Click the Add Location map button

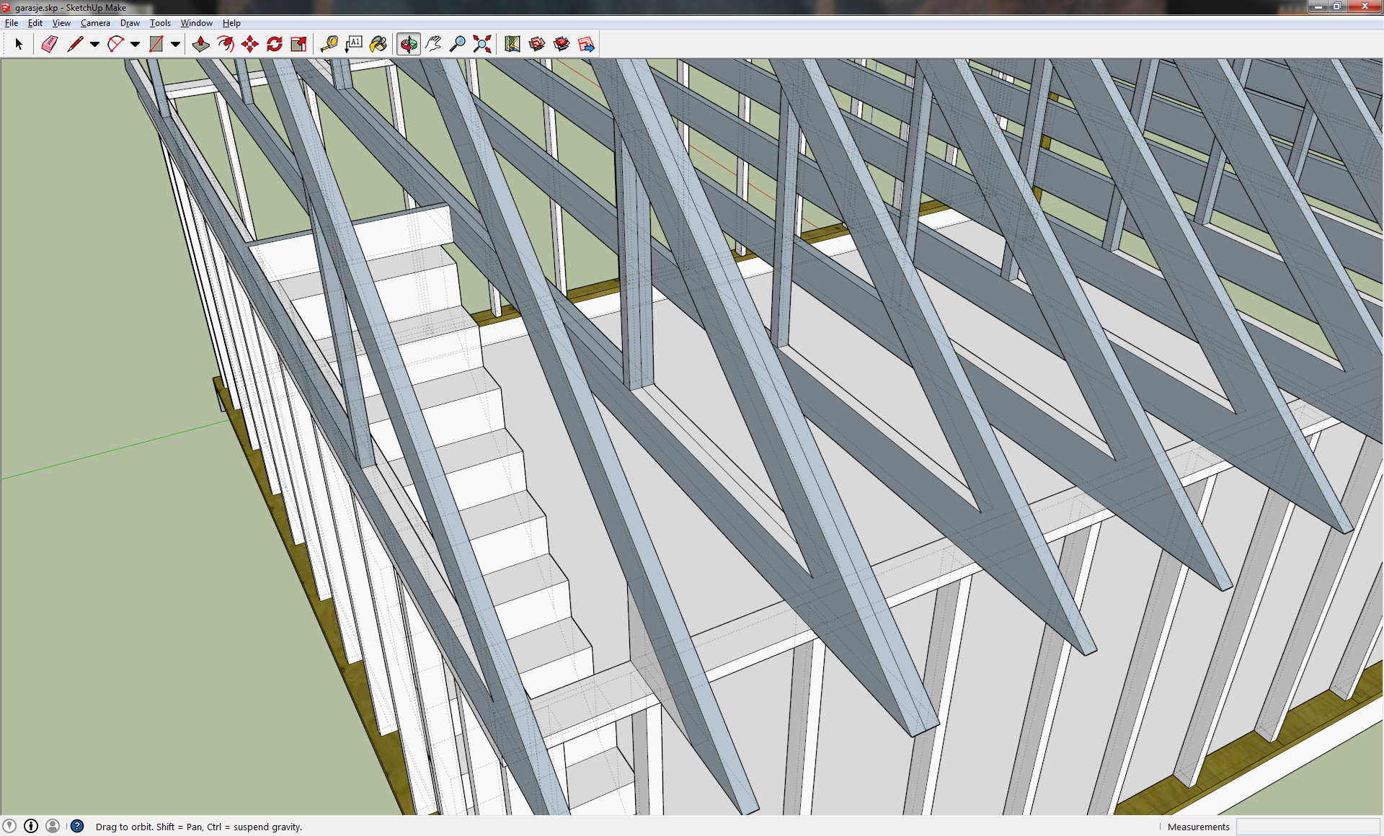[x=513, y=45]
